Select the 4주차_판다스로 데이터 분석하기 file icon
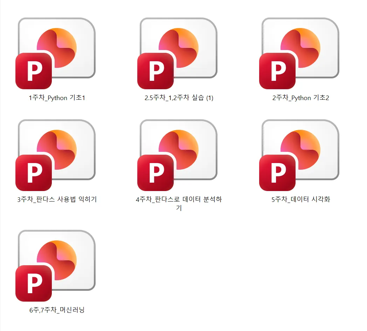367x331 pixels. click(x=178, y=155)
